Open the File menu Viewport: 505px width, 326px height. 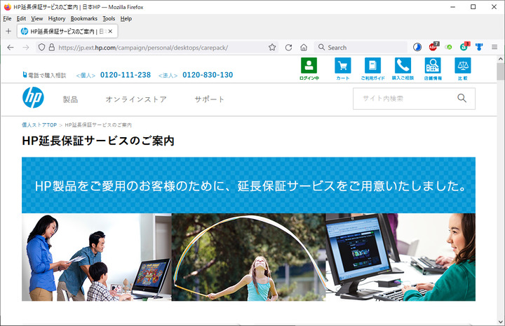click(x=7, y=19)
